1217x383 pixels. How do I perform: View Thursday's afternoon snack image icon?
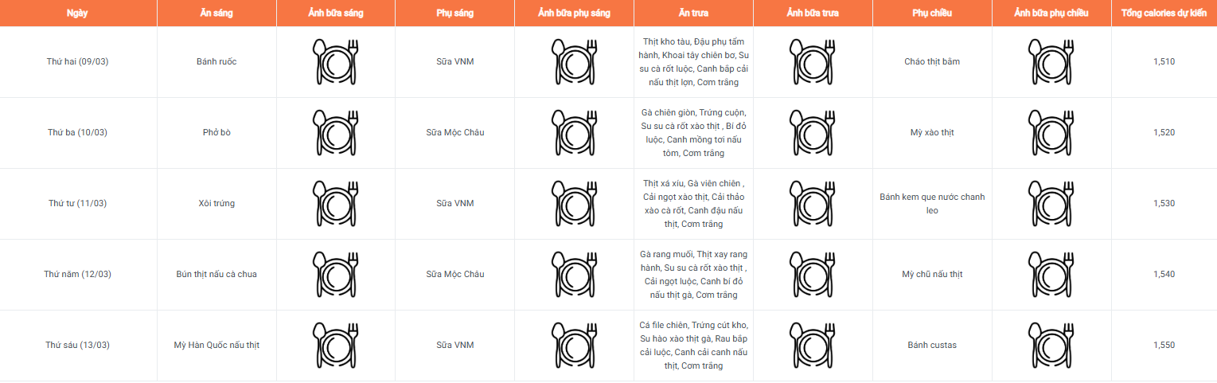(x=1051, y=274)
